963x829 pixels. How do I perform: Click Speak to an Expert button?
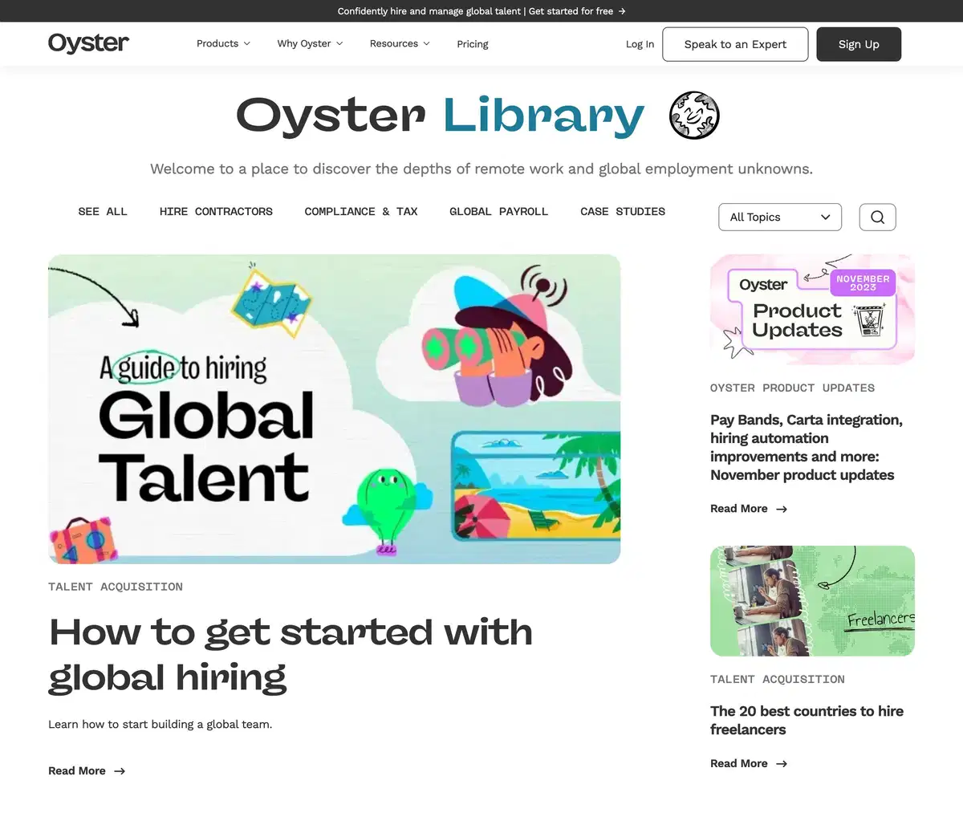[735, 44]
